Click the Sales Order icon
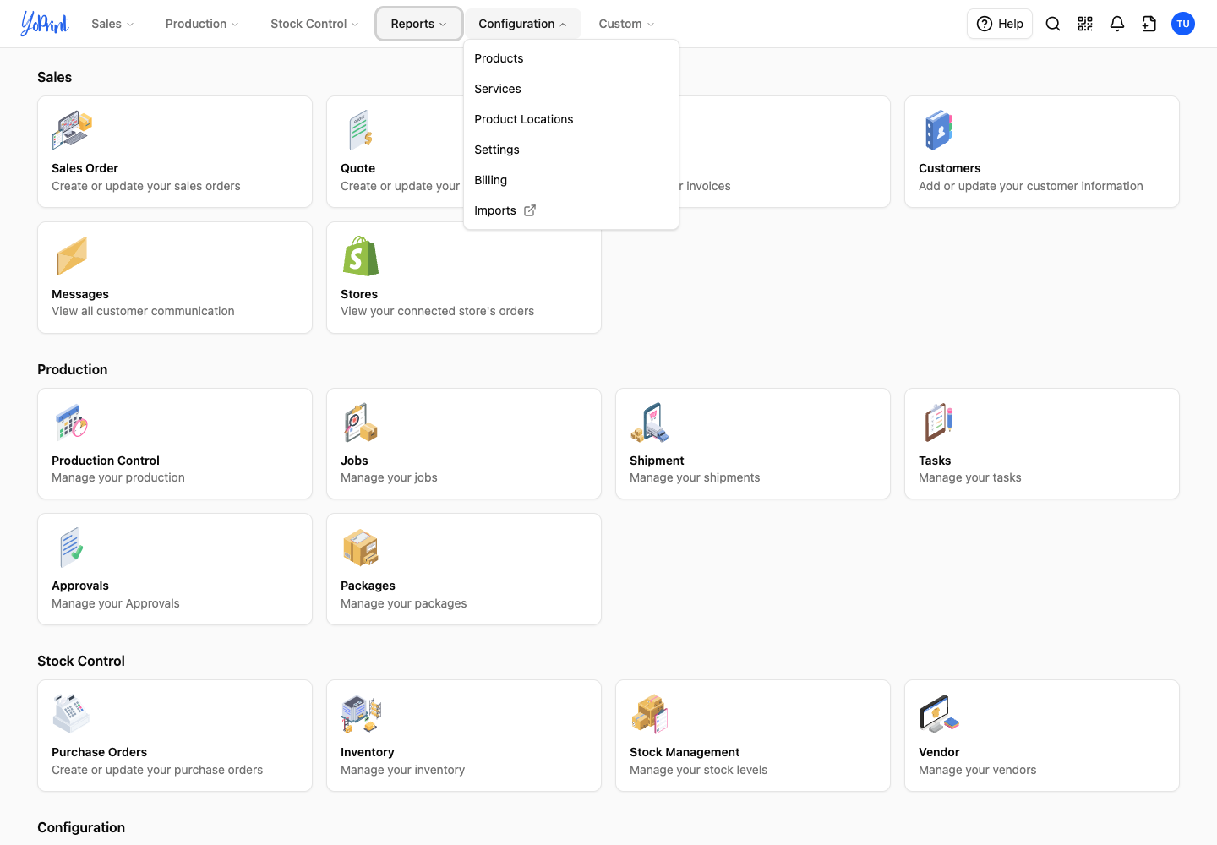Viewport: 1217px width, 845px height. 72,130
